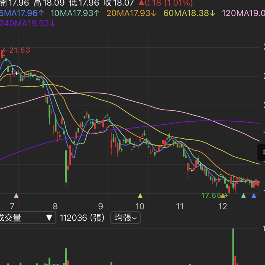Tap the pink triangle event marker near July
The width and height of the screenshot is (265, 265).
(16, 196)
